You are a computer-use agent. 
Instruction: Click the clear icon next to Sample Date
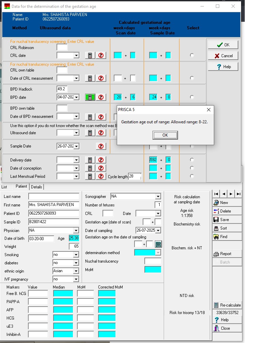[x=100, y=146]
